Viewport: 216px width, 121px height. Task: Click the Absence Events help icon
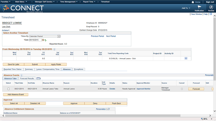tap(22, 75)
